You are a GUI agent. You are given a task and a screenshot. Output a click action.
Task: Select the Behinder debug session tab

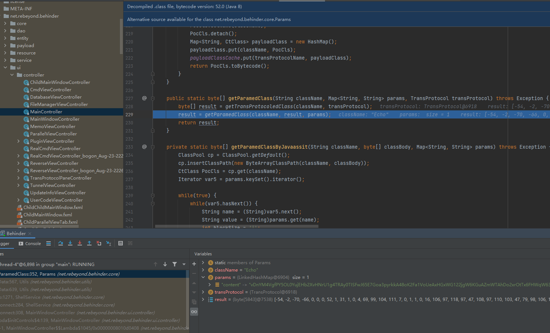(16, 233)
